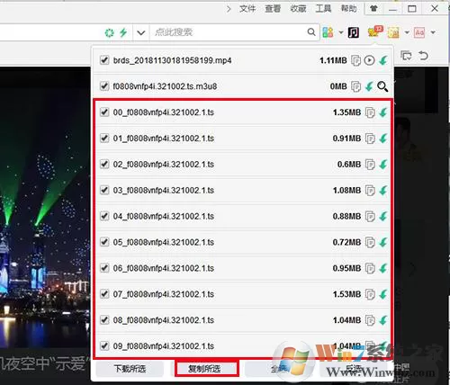This screenshot has height=385, width=450.
Task: Copy link of f0808vnfp4i.321002.ts.m3u8
Action: 355,86
